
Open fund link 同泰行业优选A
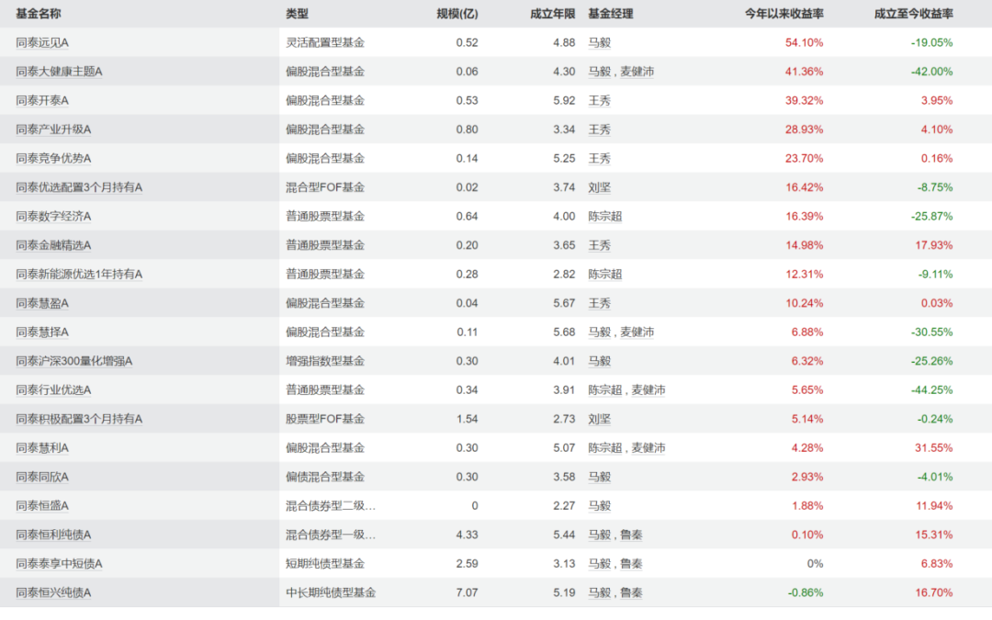(54, 389)
